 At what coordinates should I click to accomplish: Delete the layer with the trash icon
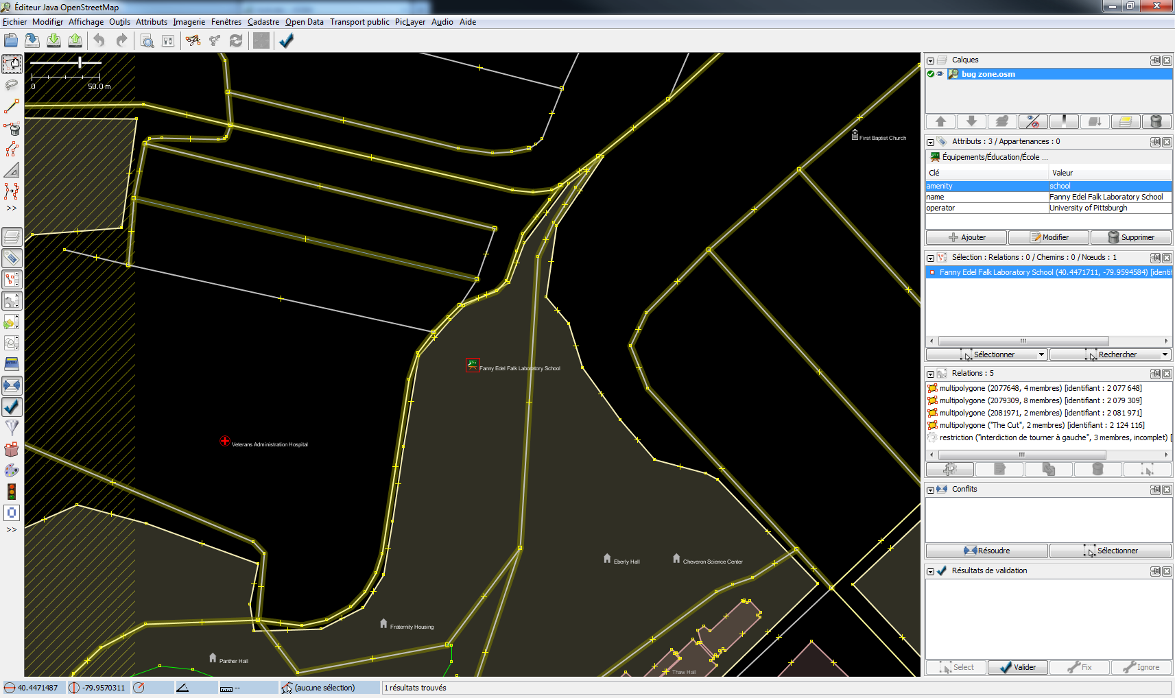(1156, 121)
